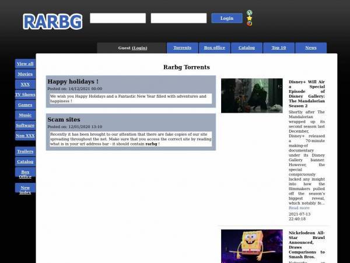This screenshot has width=350, height=263.
Task: Open the Torrents tab
Action: pyautogui.click(x=183, y=48)
